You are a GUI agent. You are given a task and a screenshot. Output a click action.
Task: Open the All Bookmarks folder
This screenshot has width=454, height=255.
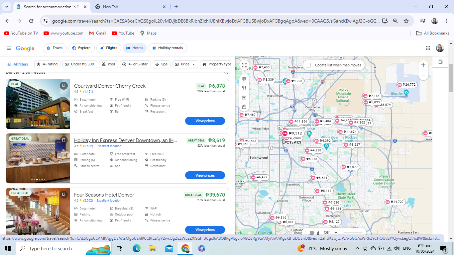tap(432, 33)
